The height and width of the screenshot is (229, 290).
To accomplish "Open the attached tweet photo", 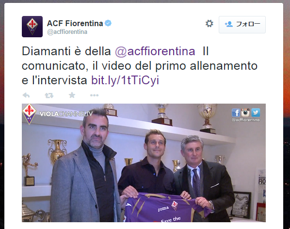I will (144, 163).
